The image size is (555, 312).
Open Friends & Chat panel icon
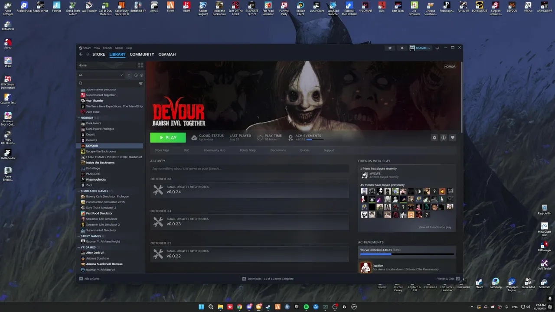tap(458, 279)
